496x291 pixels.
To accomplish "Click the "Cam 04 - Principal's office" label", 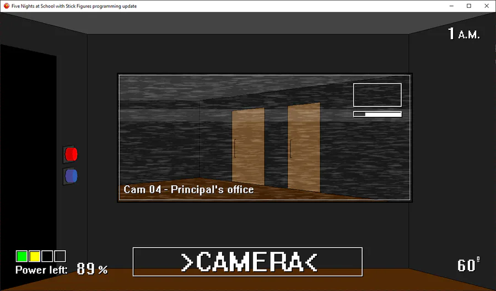I will click(x=188, y=190).
